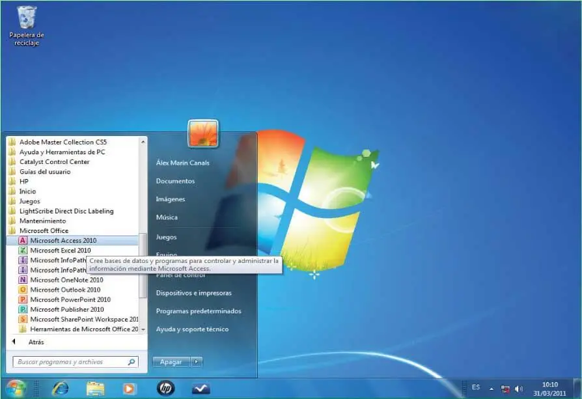Viewport: 582px width, 399px height.
Task: Open Dispositivos e impresoras
Action: pyautogui.click(x=194, y=293)
